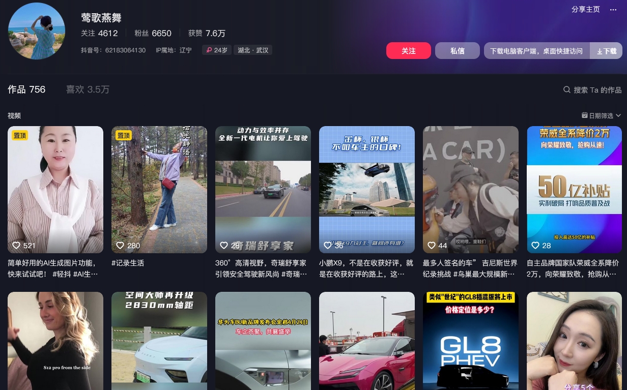Click 下载电脑客户端，桌面快捷访问 banner

coord(536,51)
